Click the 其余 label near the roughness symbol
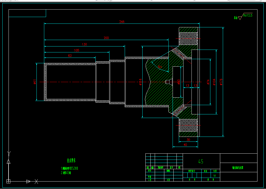 (x=236, y=18)
